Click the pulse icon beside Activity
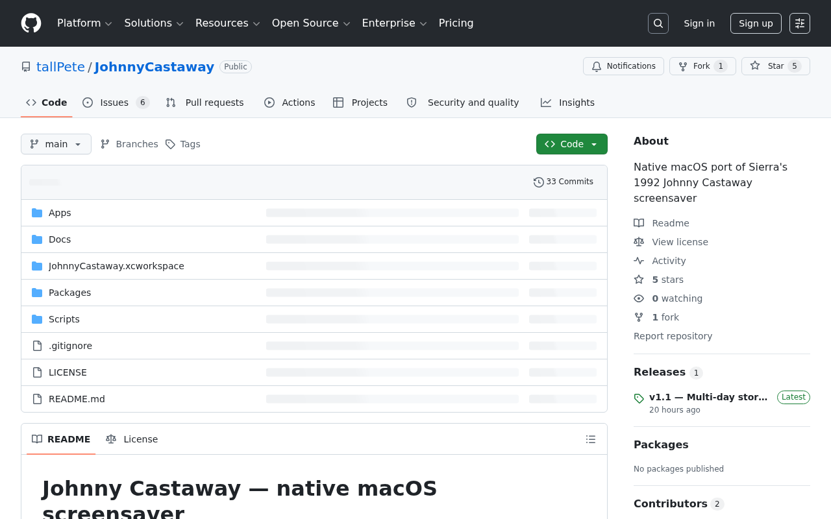 coord(639,261)
